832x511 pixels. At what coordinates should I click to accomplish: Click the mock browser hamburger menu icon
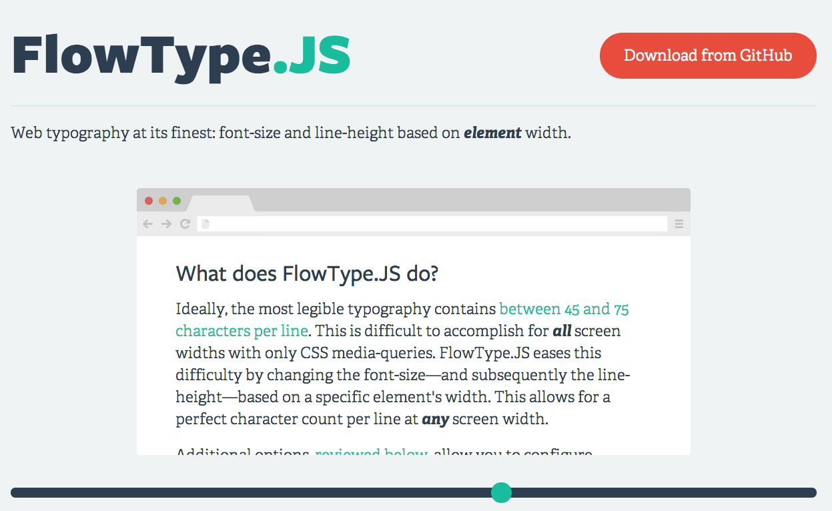[x=679, y=224]
